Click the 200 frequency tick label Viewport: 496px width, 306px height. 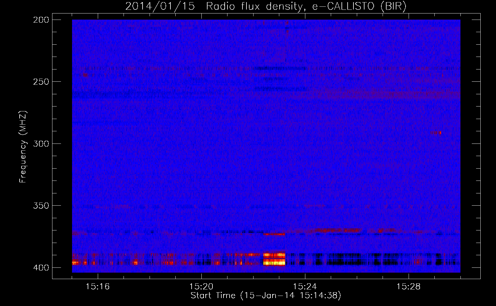41,20
